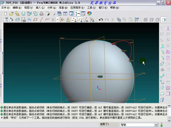Expand the datum point tool dropdown arrow
This screenshot has width=171, height=128.
58,20
